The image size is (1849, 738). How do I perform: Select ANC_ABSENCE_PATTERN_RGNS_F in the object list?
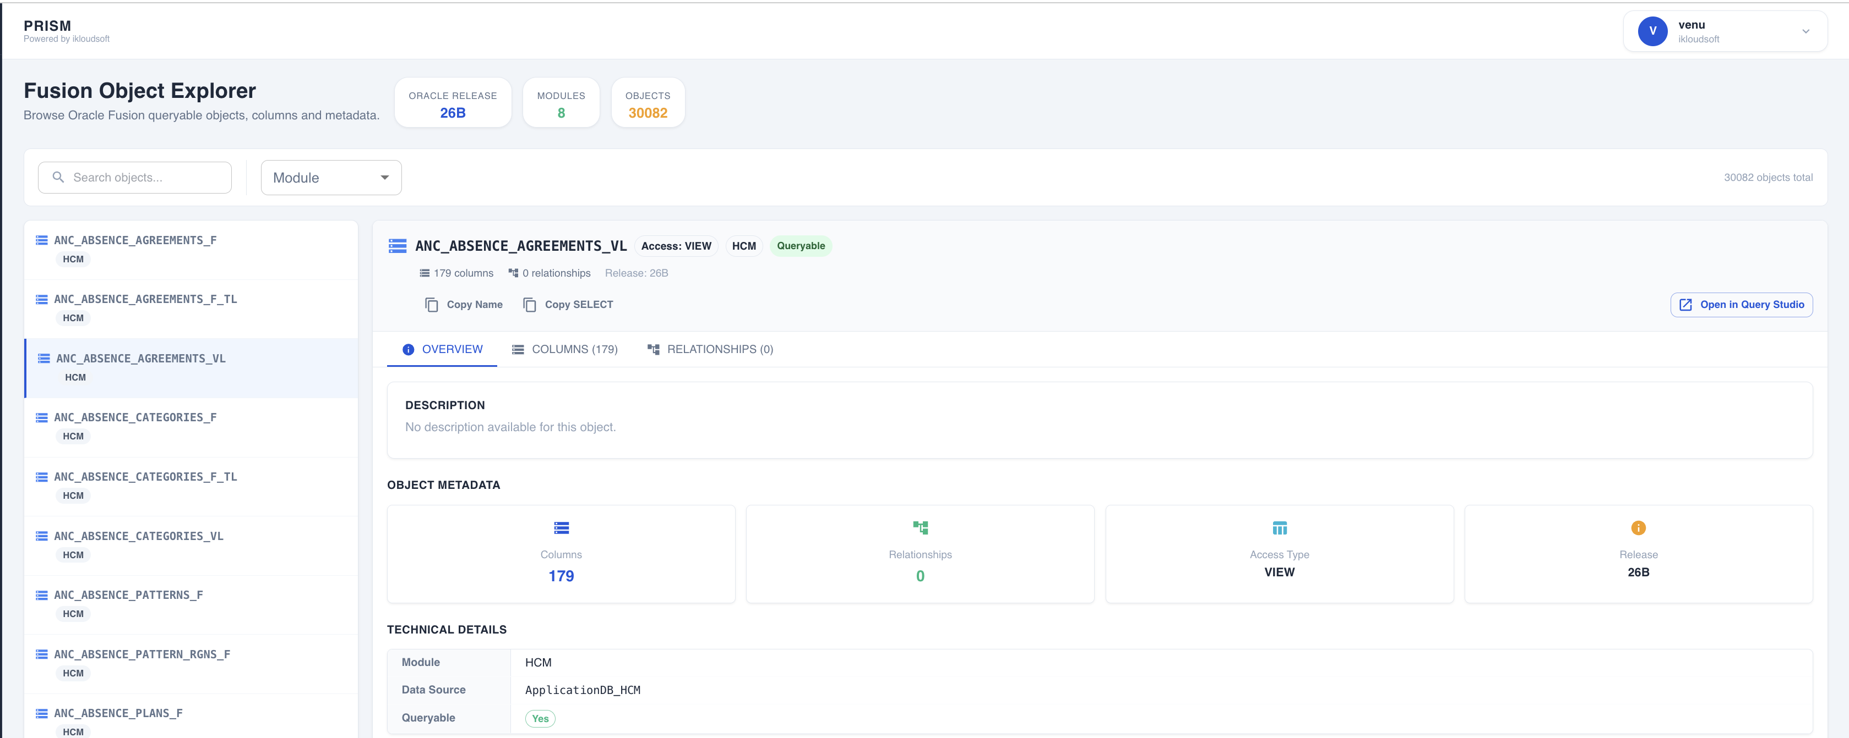point(191,663)
